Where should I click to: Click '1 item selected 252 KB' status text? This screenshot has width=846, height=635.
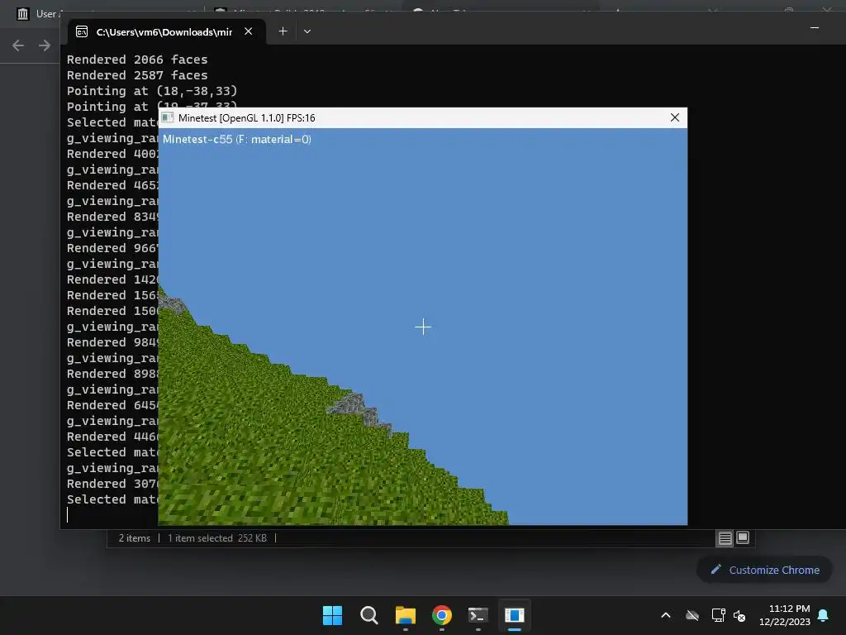coord(217,537)
